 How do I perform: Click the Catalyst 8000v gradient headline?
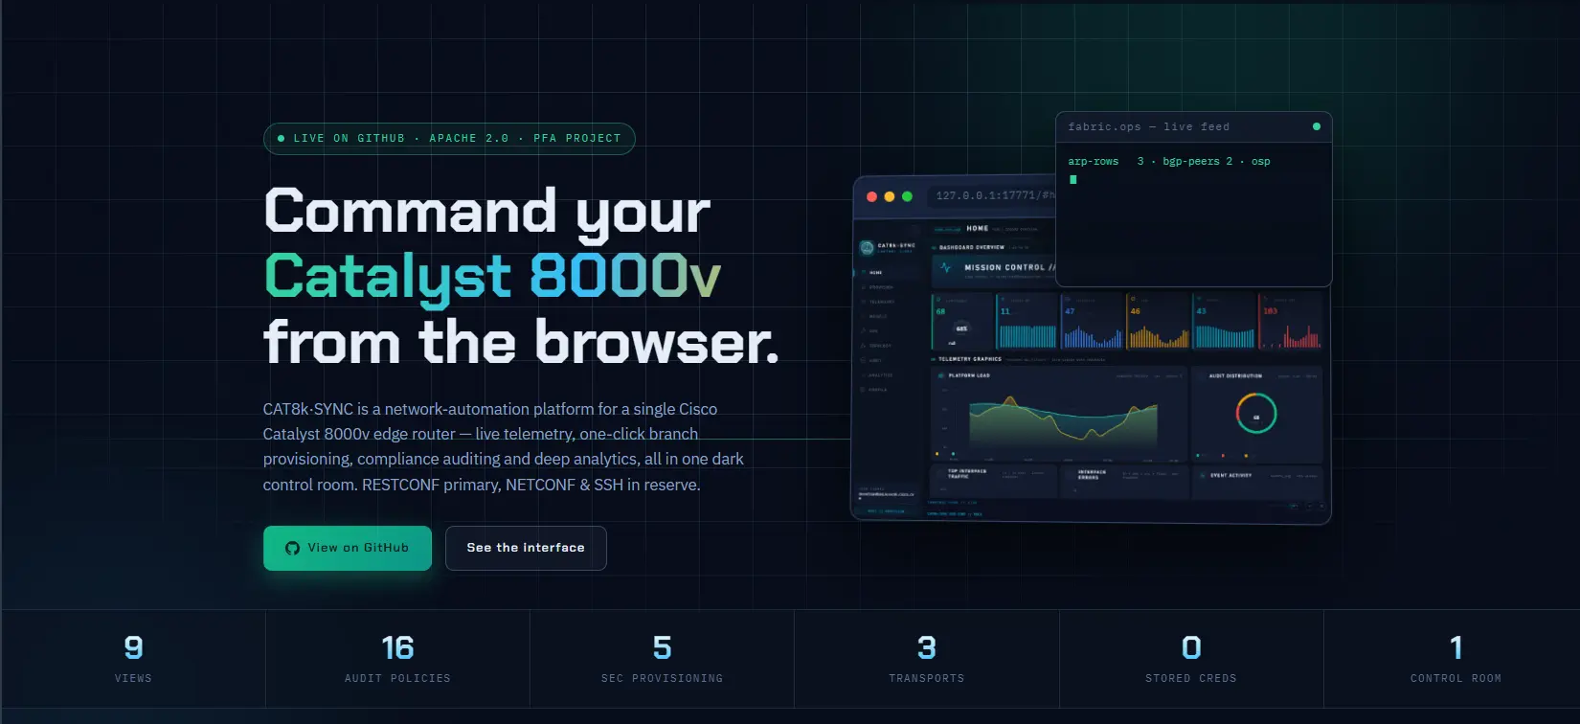pyautogui.click(x=492, y=277)
